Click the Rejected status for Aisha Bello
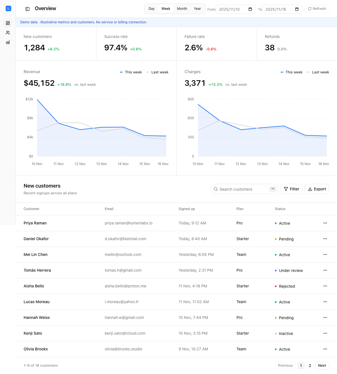337x374 pixels. point(285,286)
